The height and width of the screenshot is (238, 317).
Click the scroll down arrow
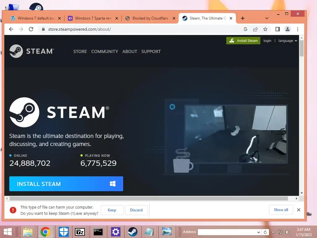302,193
